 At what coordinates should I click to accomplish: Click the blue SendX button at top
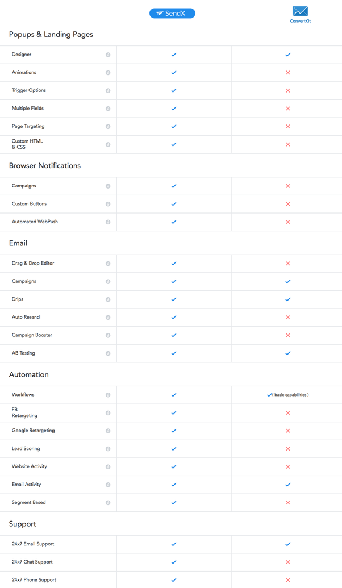(172, 12)
